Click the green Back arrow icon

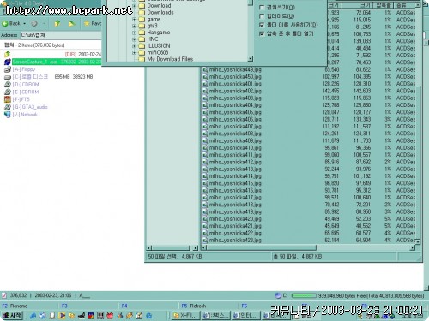click(5, 24)
